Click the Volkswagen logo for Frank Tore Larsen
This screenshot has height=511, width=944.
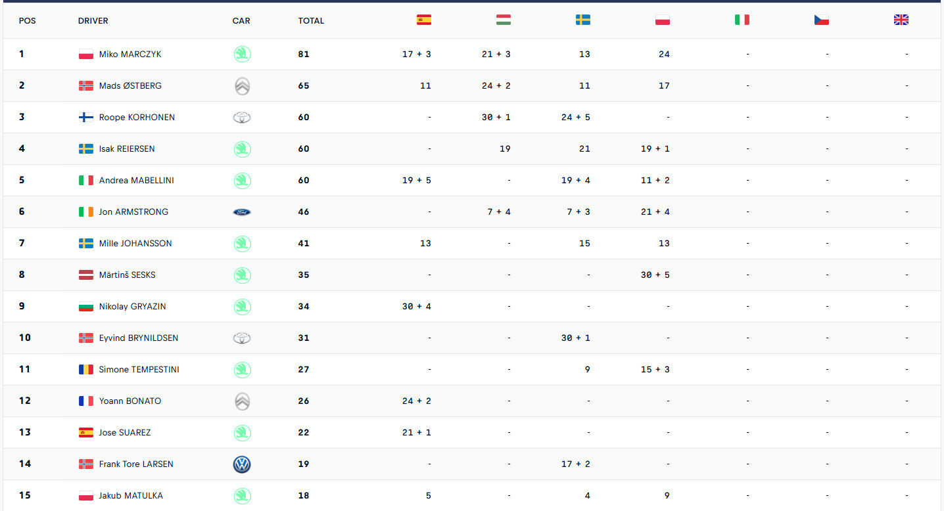pos(242,465)
